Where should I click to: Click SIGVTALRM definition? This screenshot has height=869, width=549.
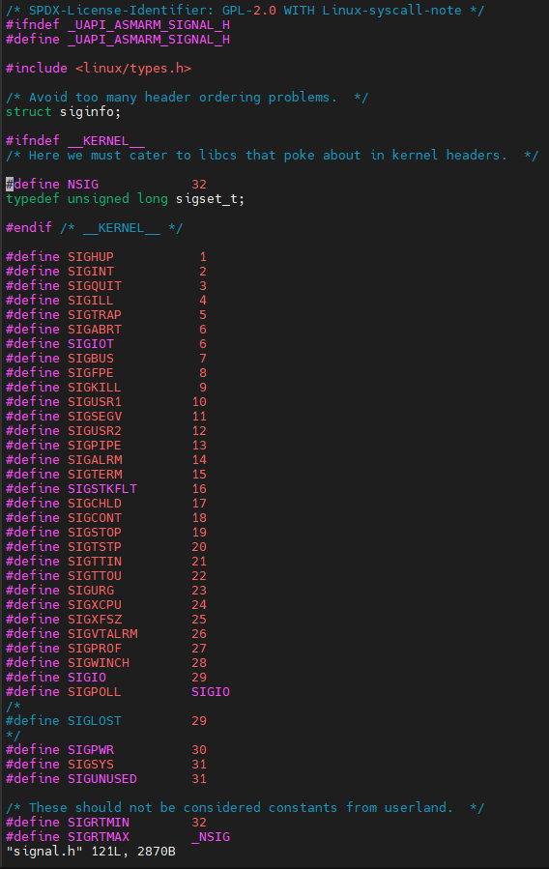coord(106,633)
